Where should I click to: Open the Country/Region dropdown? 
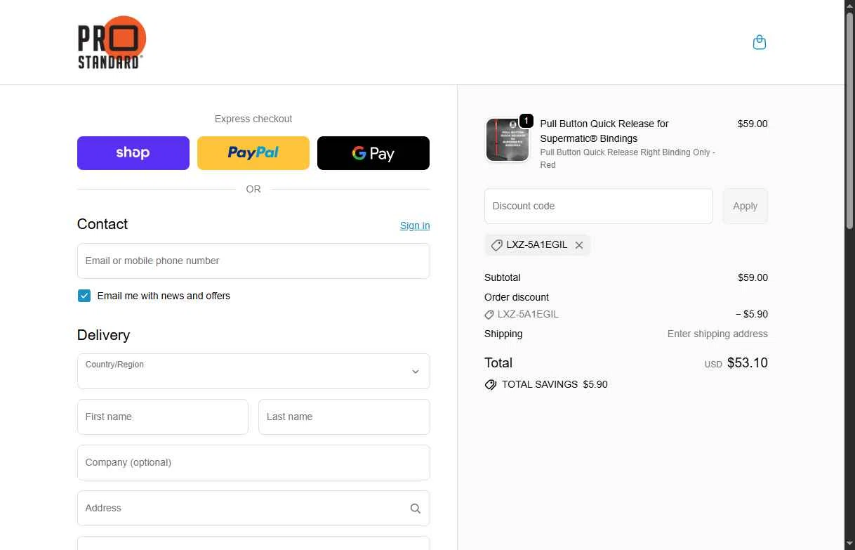253,371
